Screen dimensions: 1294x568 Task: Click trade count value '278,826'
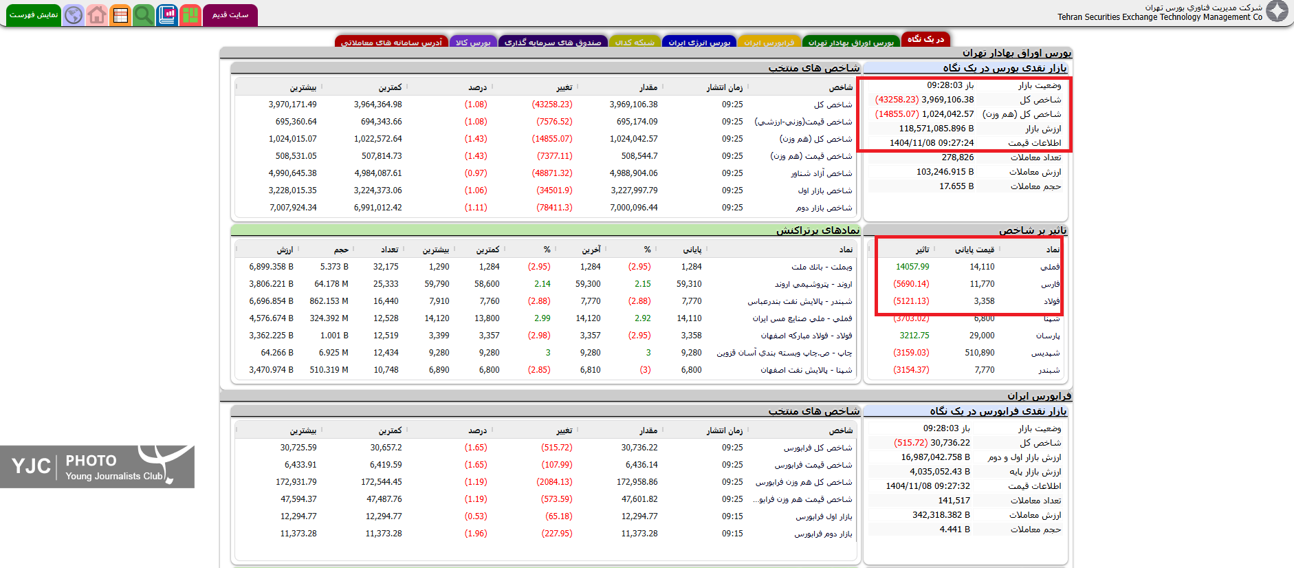(x=958, y=157)
